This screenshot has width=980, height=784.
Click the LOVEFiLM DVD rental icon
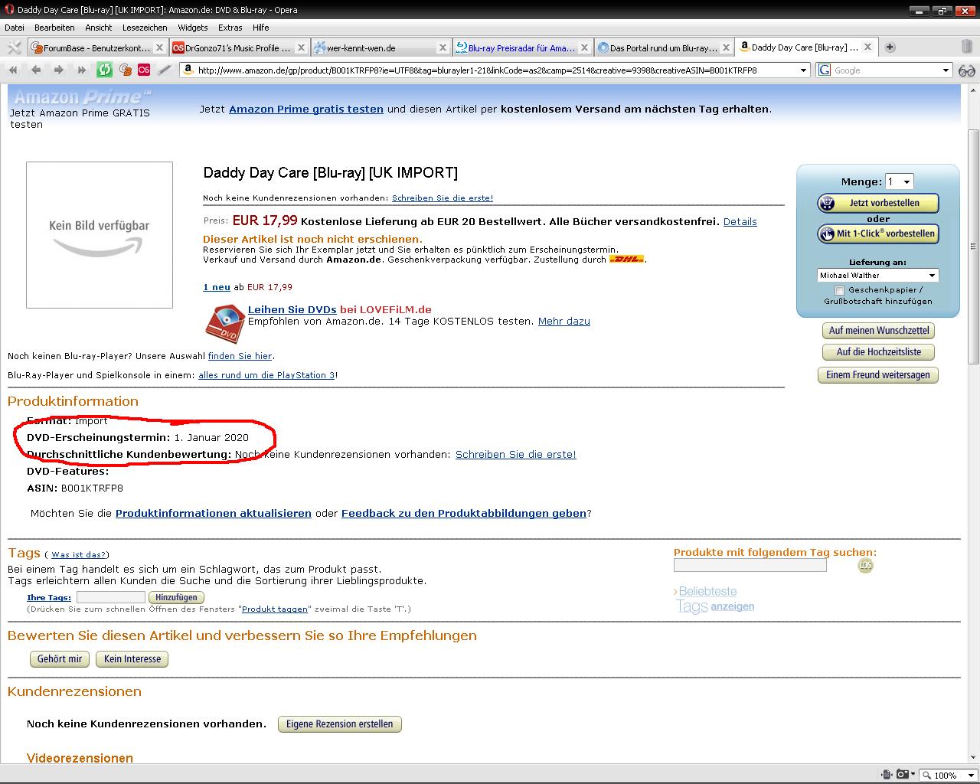click(224, 324)
